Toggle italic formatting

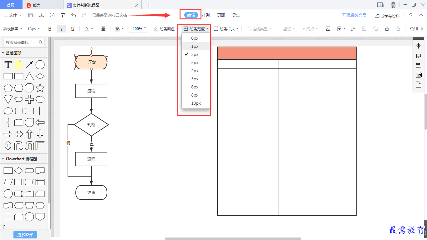[x=61, y=29]
